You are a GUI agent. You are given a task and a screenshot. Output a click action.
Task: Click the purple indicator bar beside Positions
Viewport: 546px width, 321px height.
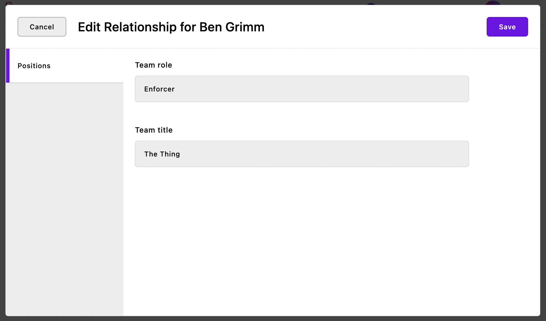click(x=7, y=66)
